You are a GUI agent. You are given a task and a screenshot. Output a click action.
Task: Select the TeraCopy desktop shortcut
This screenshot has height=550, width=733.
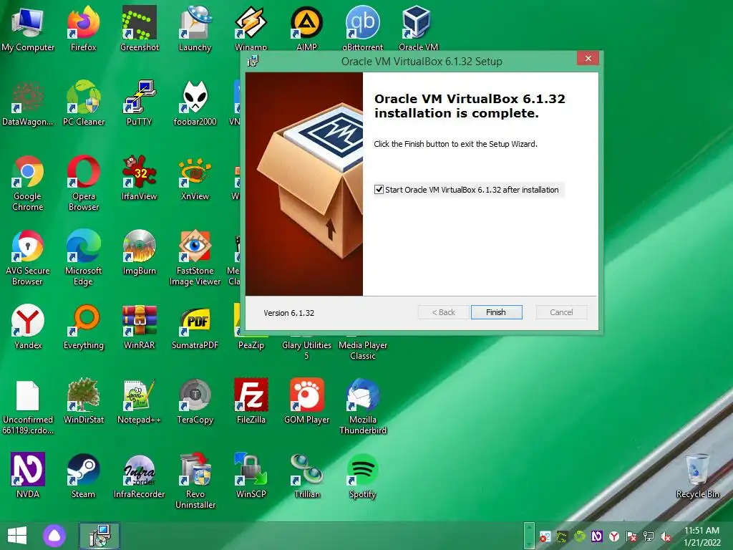tap(195, 401)
